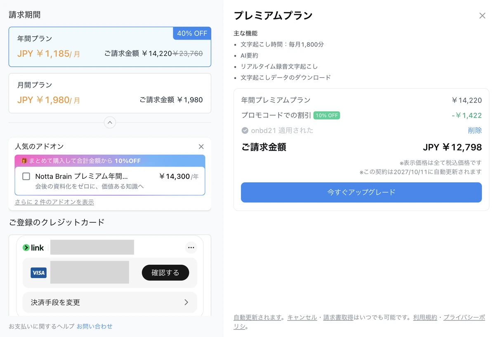The image size is (495, 337).
Task: Select the monthly plan option
Action: click(110, 93)
